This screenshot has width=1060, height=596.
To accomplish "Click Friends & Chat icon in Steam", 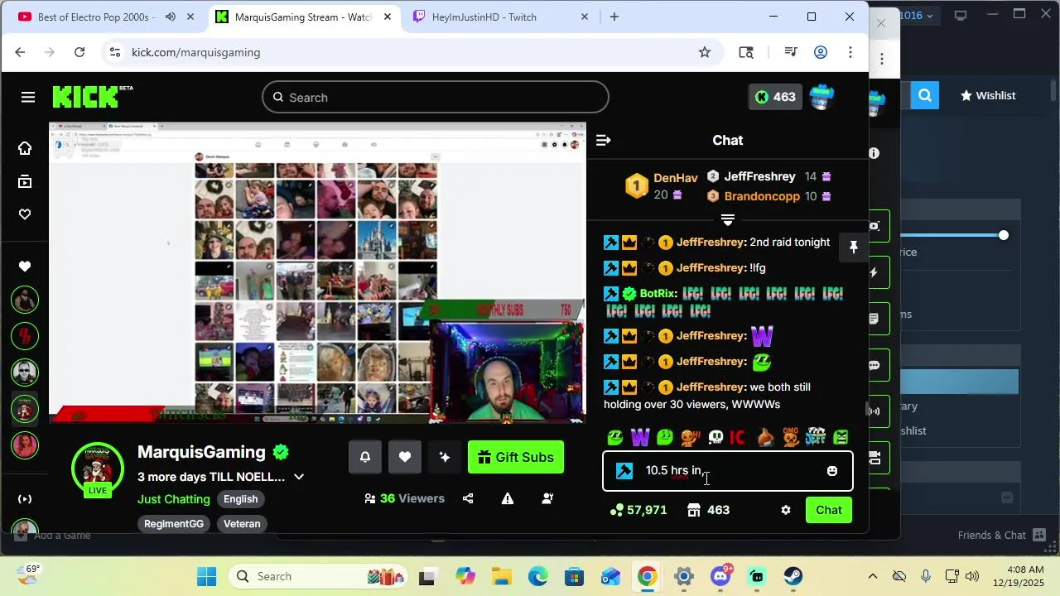I will point(1039,535).
